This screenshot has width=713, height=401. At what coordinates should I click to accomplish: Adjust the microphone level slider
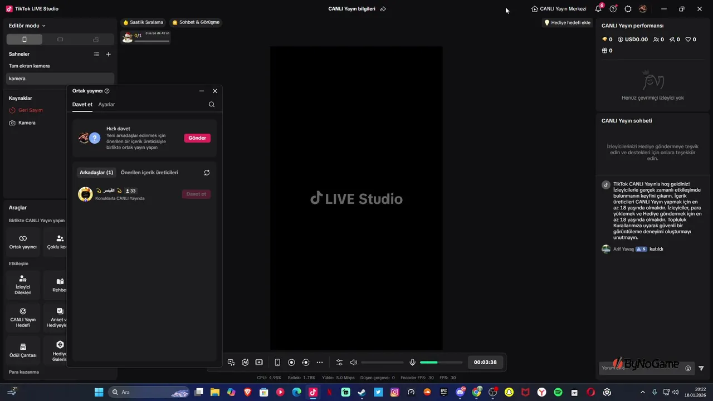click(x=441, y=363)
